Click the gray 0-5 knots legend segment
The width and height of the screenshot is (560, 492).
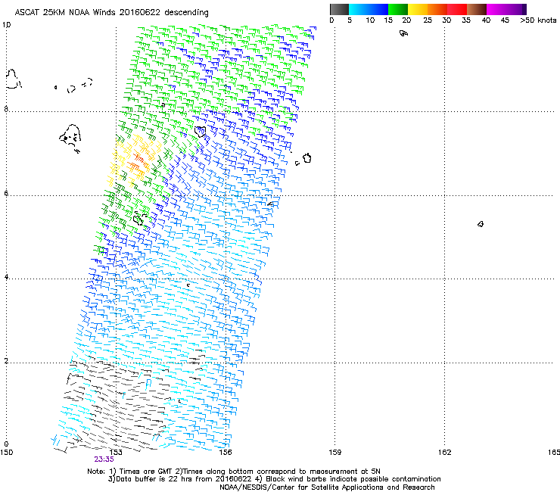(x=339, y=9)
